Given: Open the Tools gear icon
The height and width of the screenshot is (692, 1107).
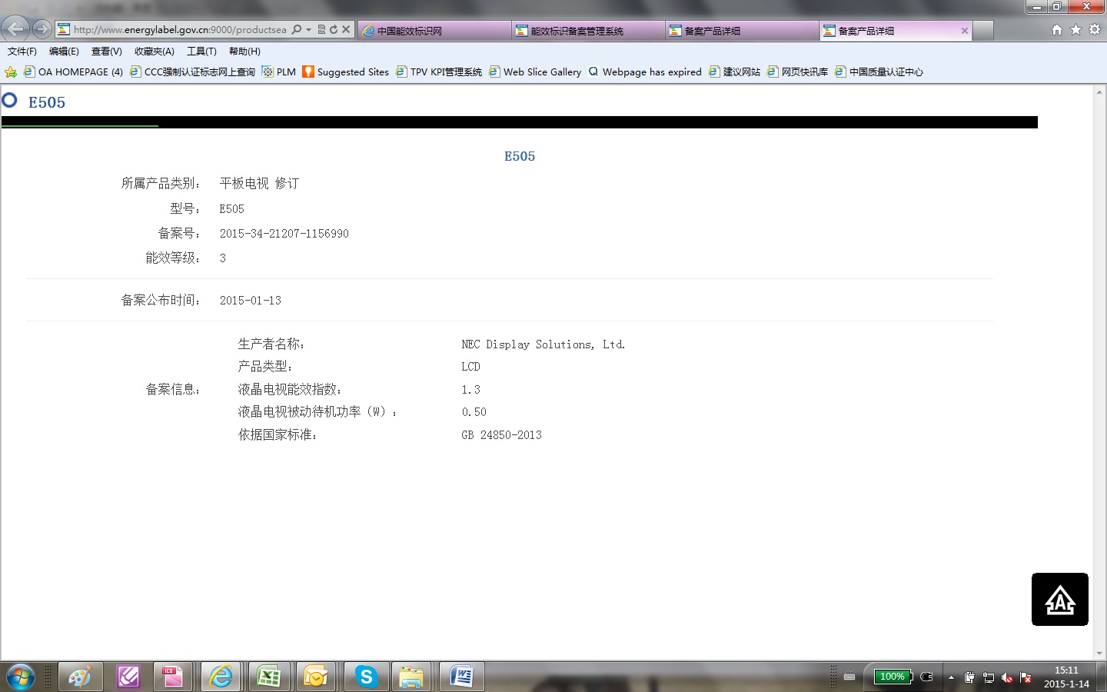Looking at the screenshot, I should 1095,29.
